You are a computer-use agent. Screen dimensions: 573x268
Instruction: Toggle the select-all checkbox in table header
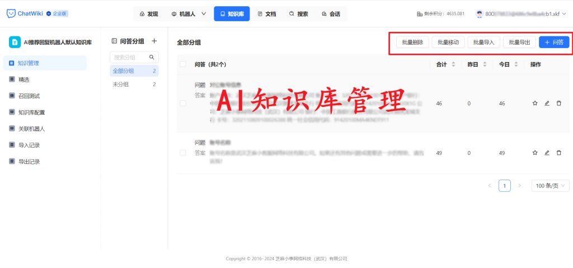tap(183, 64)
